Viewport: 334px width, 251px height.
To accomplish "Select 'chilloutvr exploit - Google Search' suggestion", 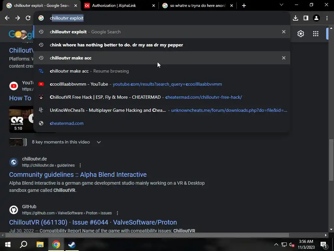I will tap(162, 32).
